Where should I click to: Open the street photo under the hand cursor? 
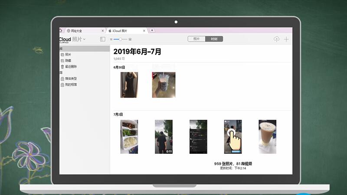click(233, 137)
